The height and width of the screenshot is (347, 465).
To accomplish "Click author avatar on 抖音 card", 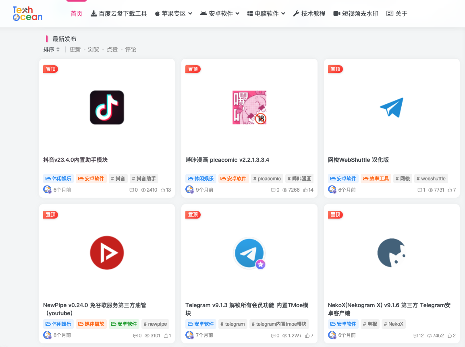I will click(x=47, y=190).
